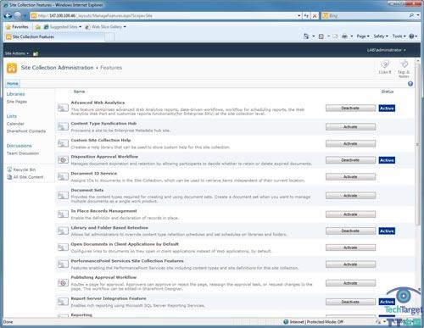
Task: Deactivate Library and Folder Based Retention
Action: [x=350, y=231]
